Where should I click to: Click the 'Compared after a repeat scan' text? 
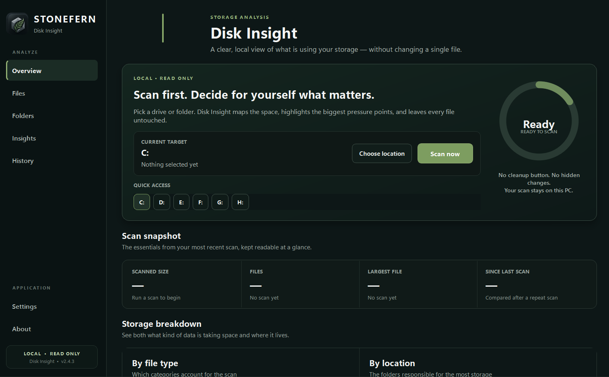point(522,298)
